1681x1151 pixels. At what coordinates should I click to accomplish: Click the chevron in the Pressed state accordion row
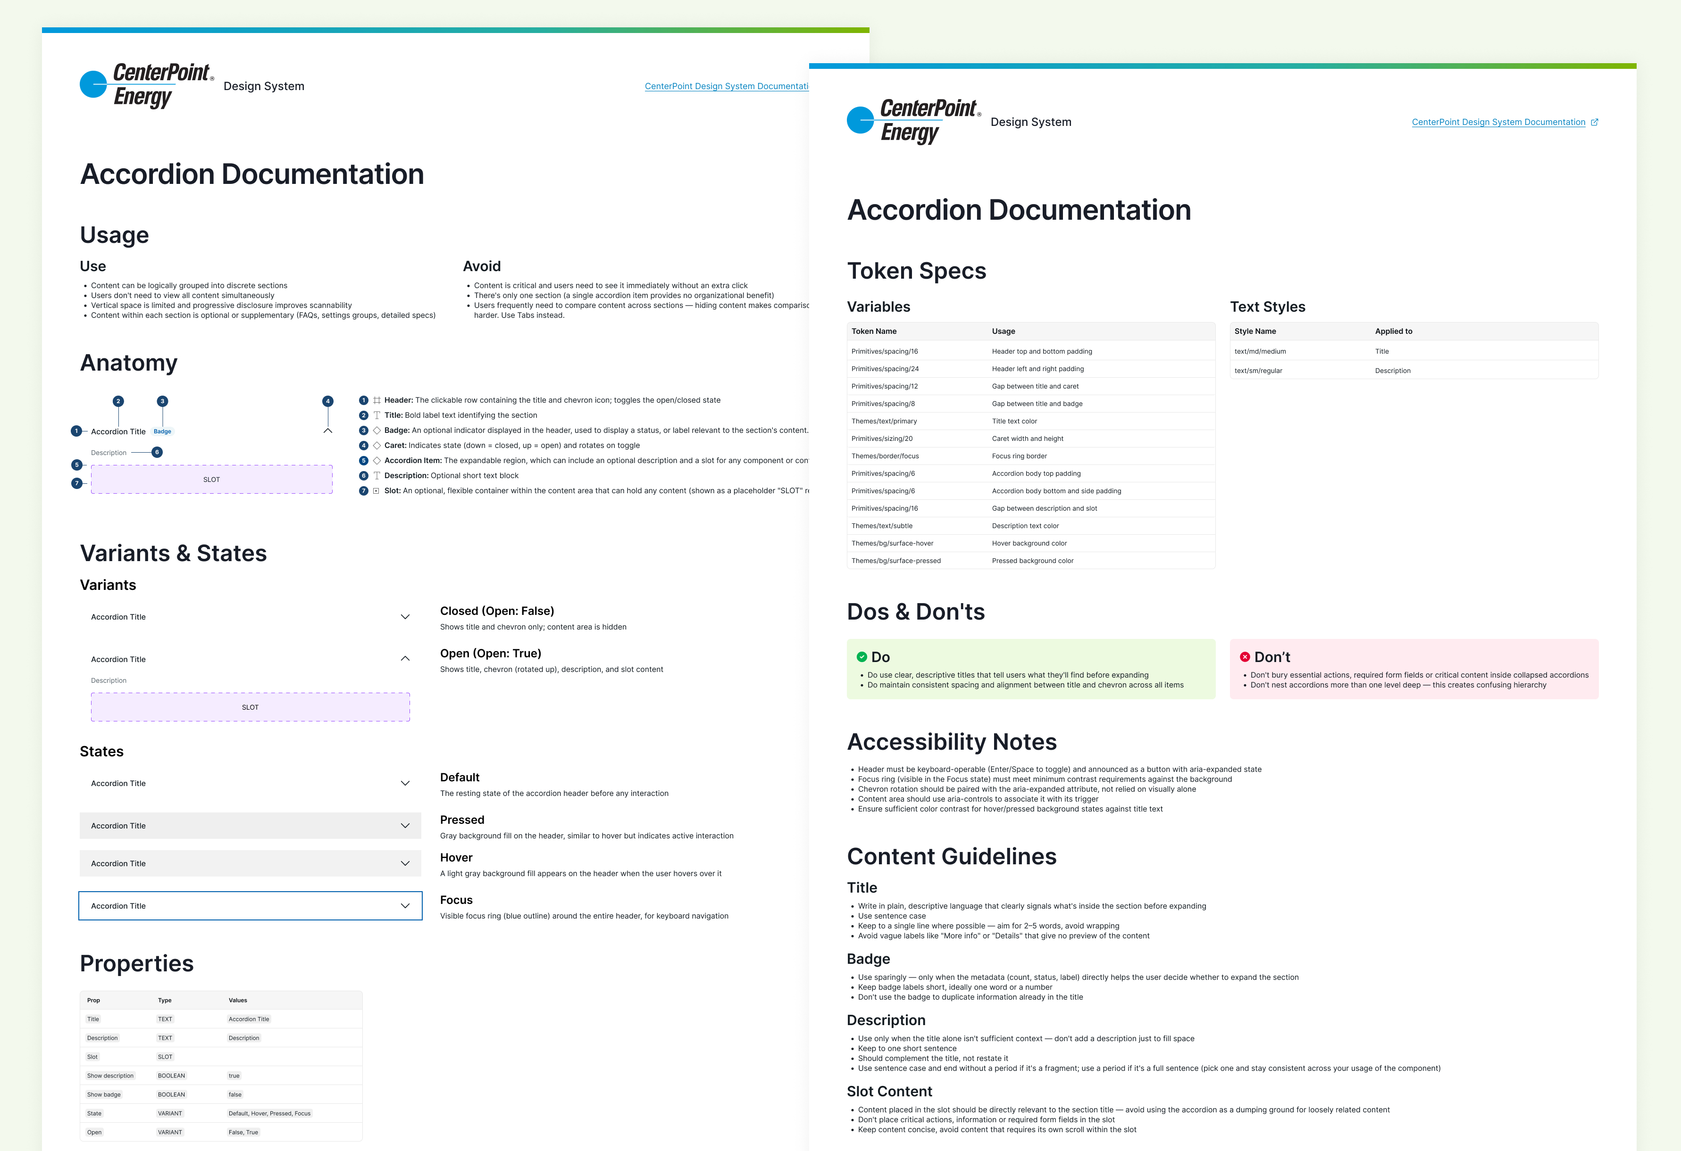point(405,826)
